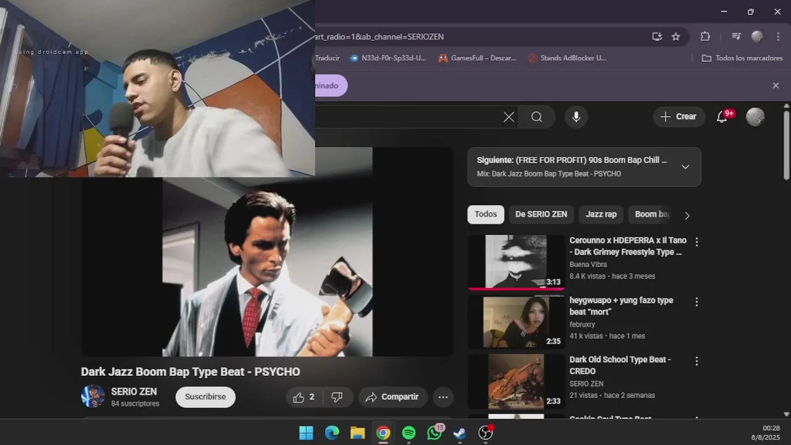Open Microsoft Edge from taskbar

[x=332, y=433]
